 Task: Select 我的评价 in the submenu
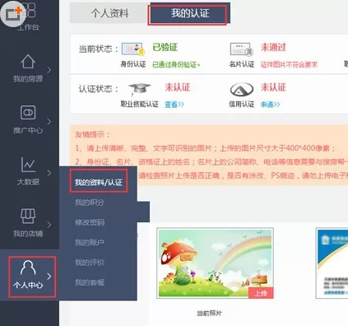tap(90, 263)
